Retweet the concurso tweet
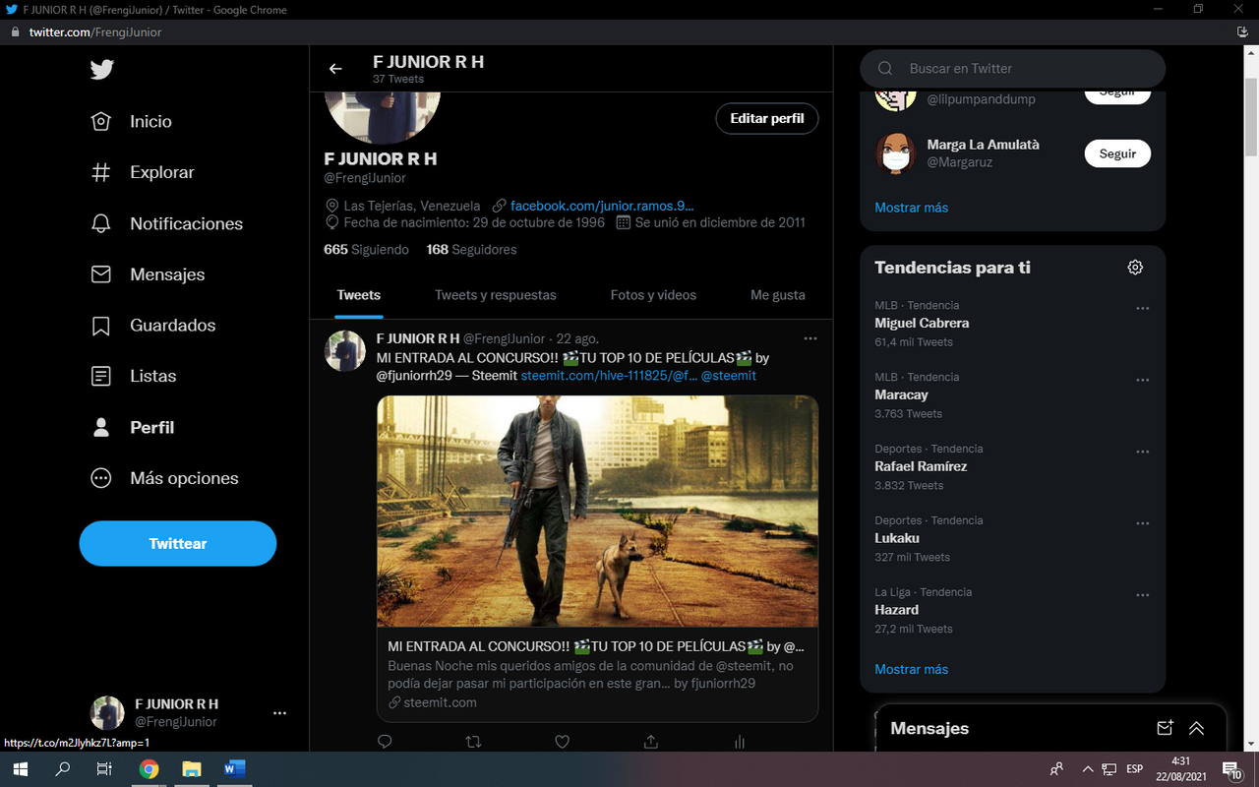Screen dimensions: 1259x787 pos(473,742)
